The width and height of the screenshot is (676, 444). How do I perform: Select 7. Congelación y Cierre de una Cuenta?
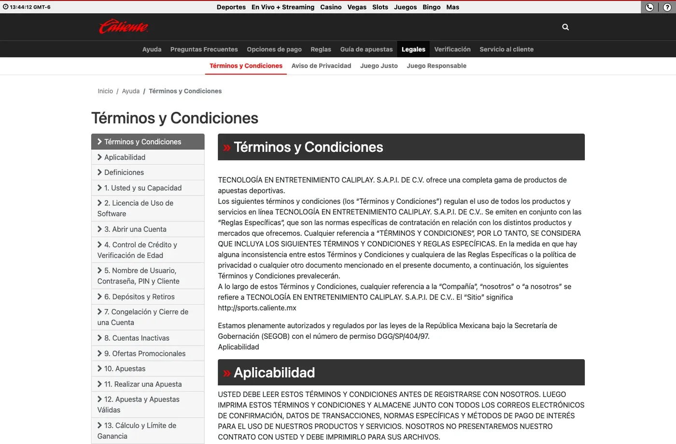tap(148, 317)
